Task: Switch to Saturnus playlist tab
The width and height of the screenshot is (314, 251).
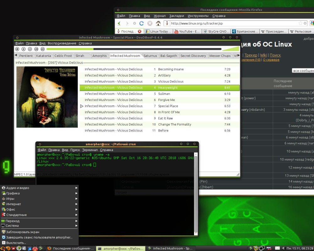Action: click(150, 56)
